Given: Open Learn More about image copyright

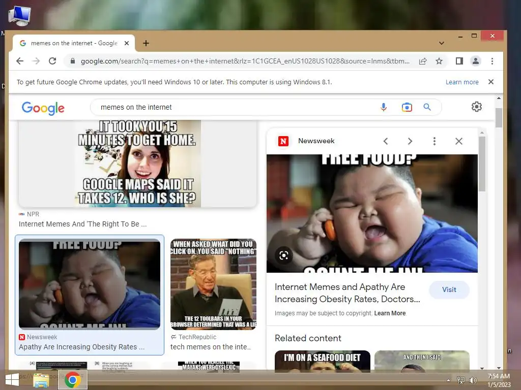Looking at the screenshot, I should coord(390,313).
